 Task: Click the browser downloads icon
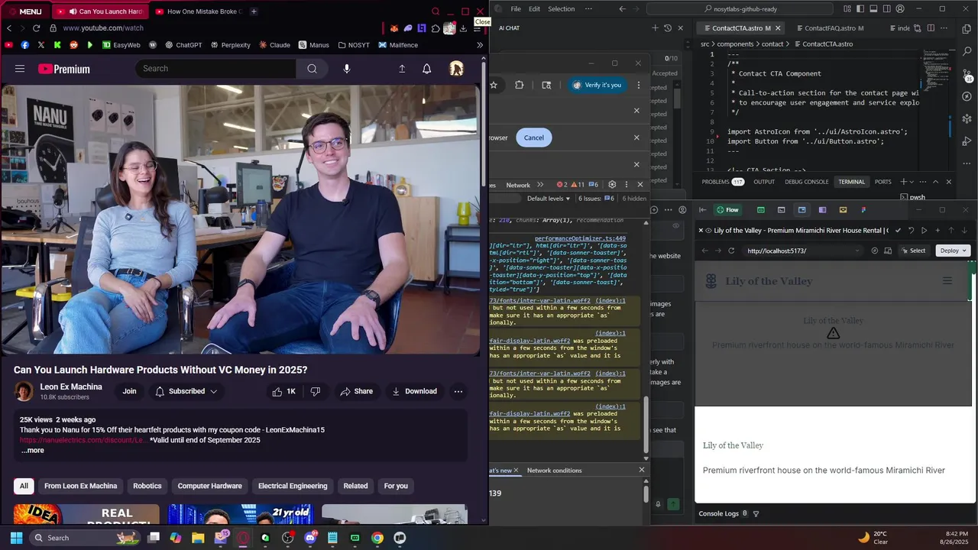(x=463, y=28)
